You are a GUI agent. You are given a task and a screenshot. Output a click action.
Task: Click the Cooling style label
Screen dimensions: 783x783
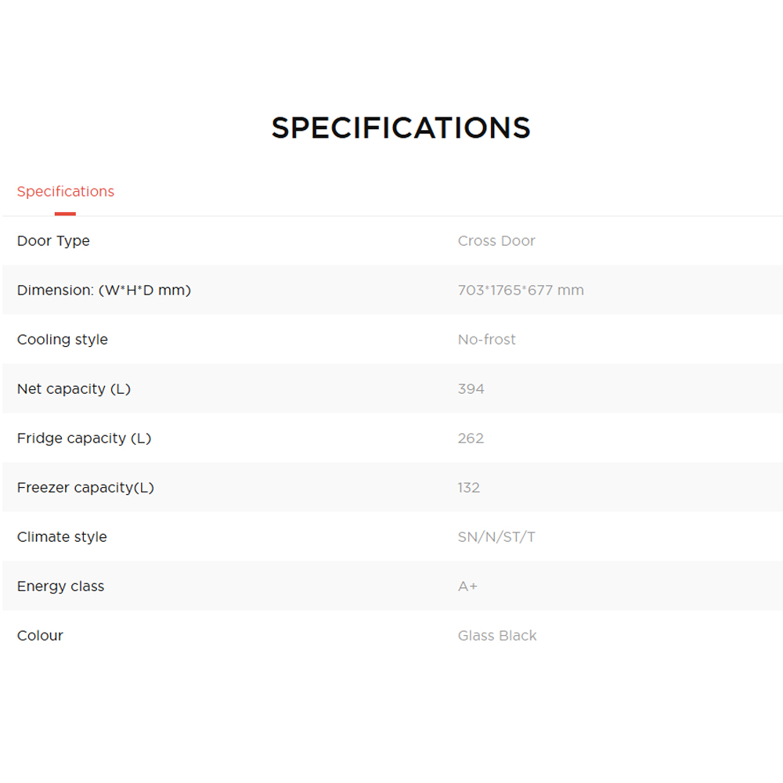(x=63, y=340)
